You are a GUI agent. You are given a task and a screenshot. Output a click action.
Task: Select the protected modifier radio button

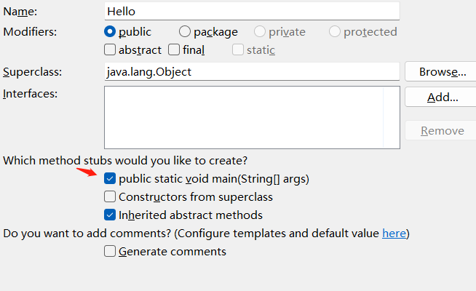[x=335, y=31]
